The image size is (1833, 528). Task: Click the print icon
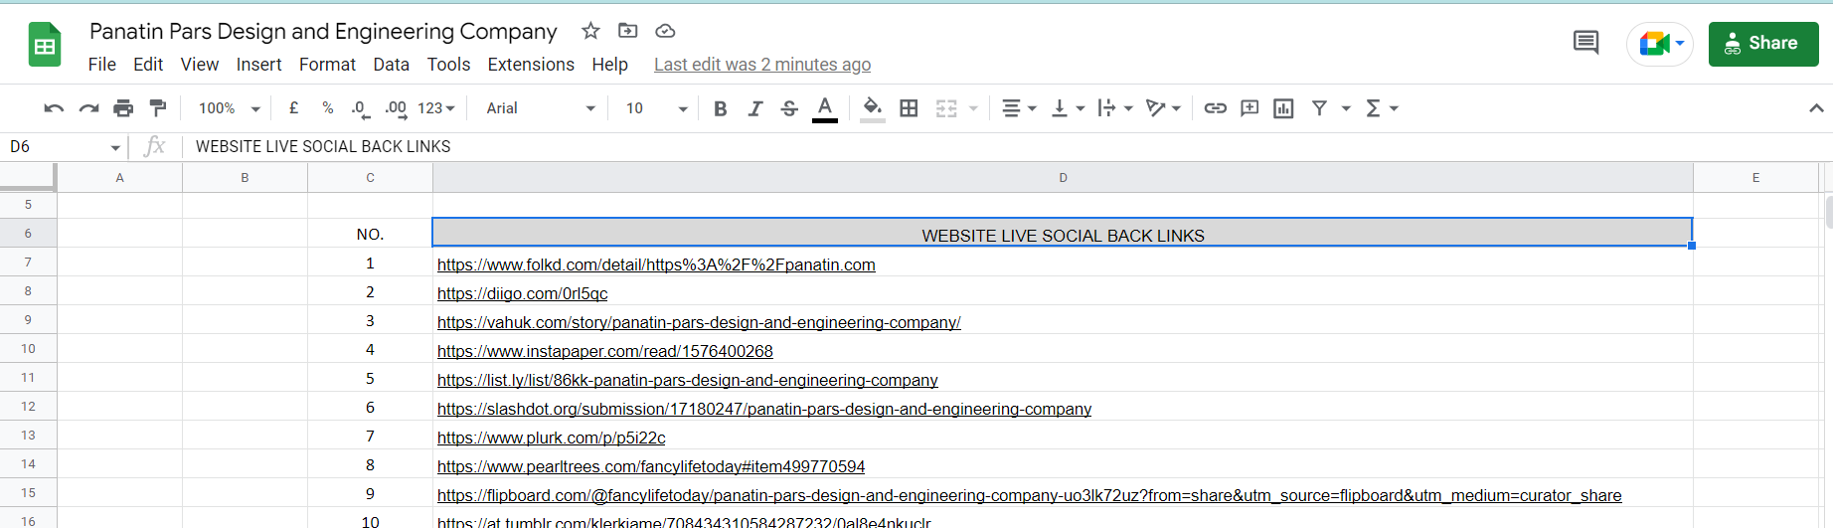123,108
